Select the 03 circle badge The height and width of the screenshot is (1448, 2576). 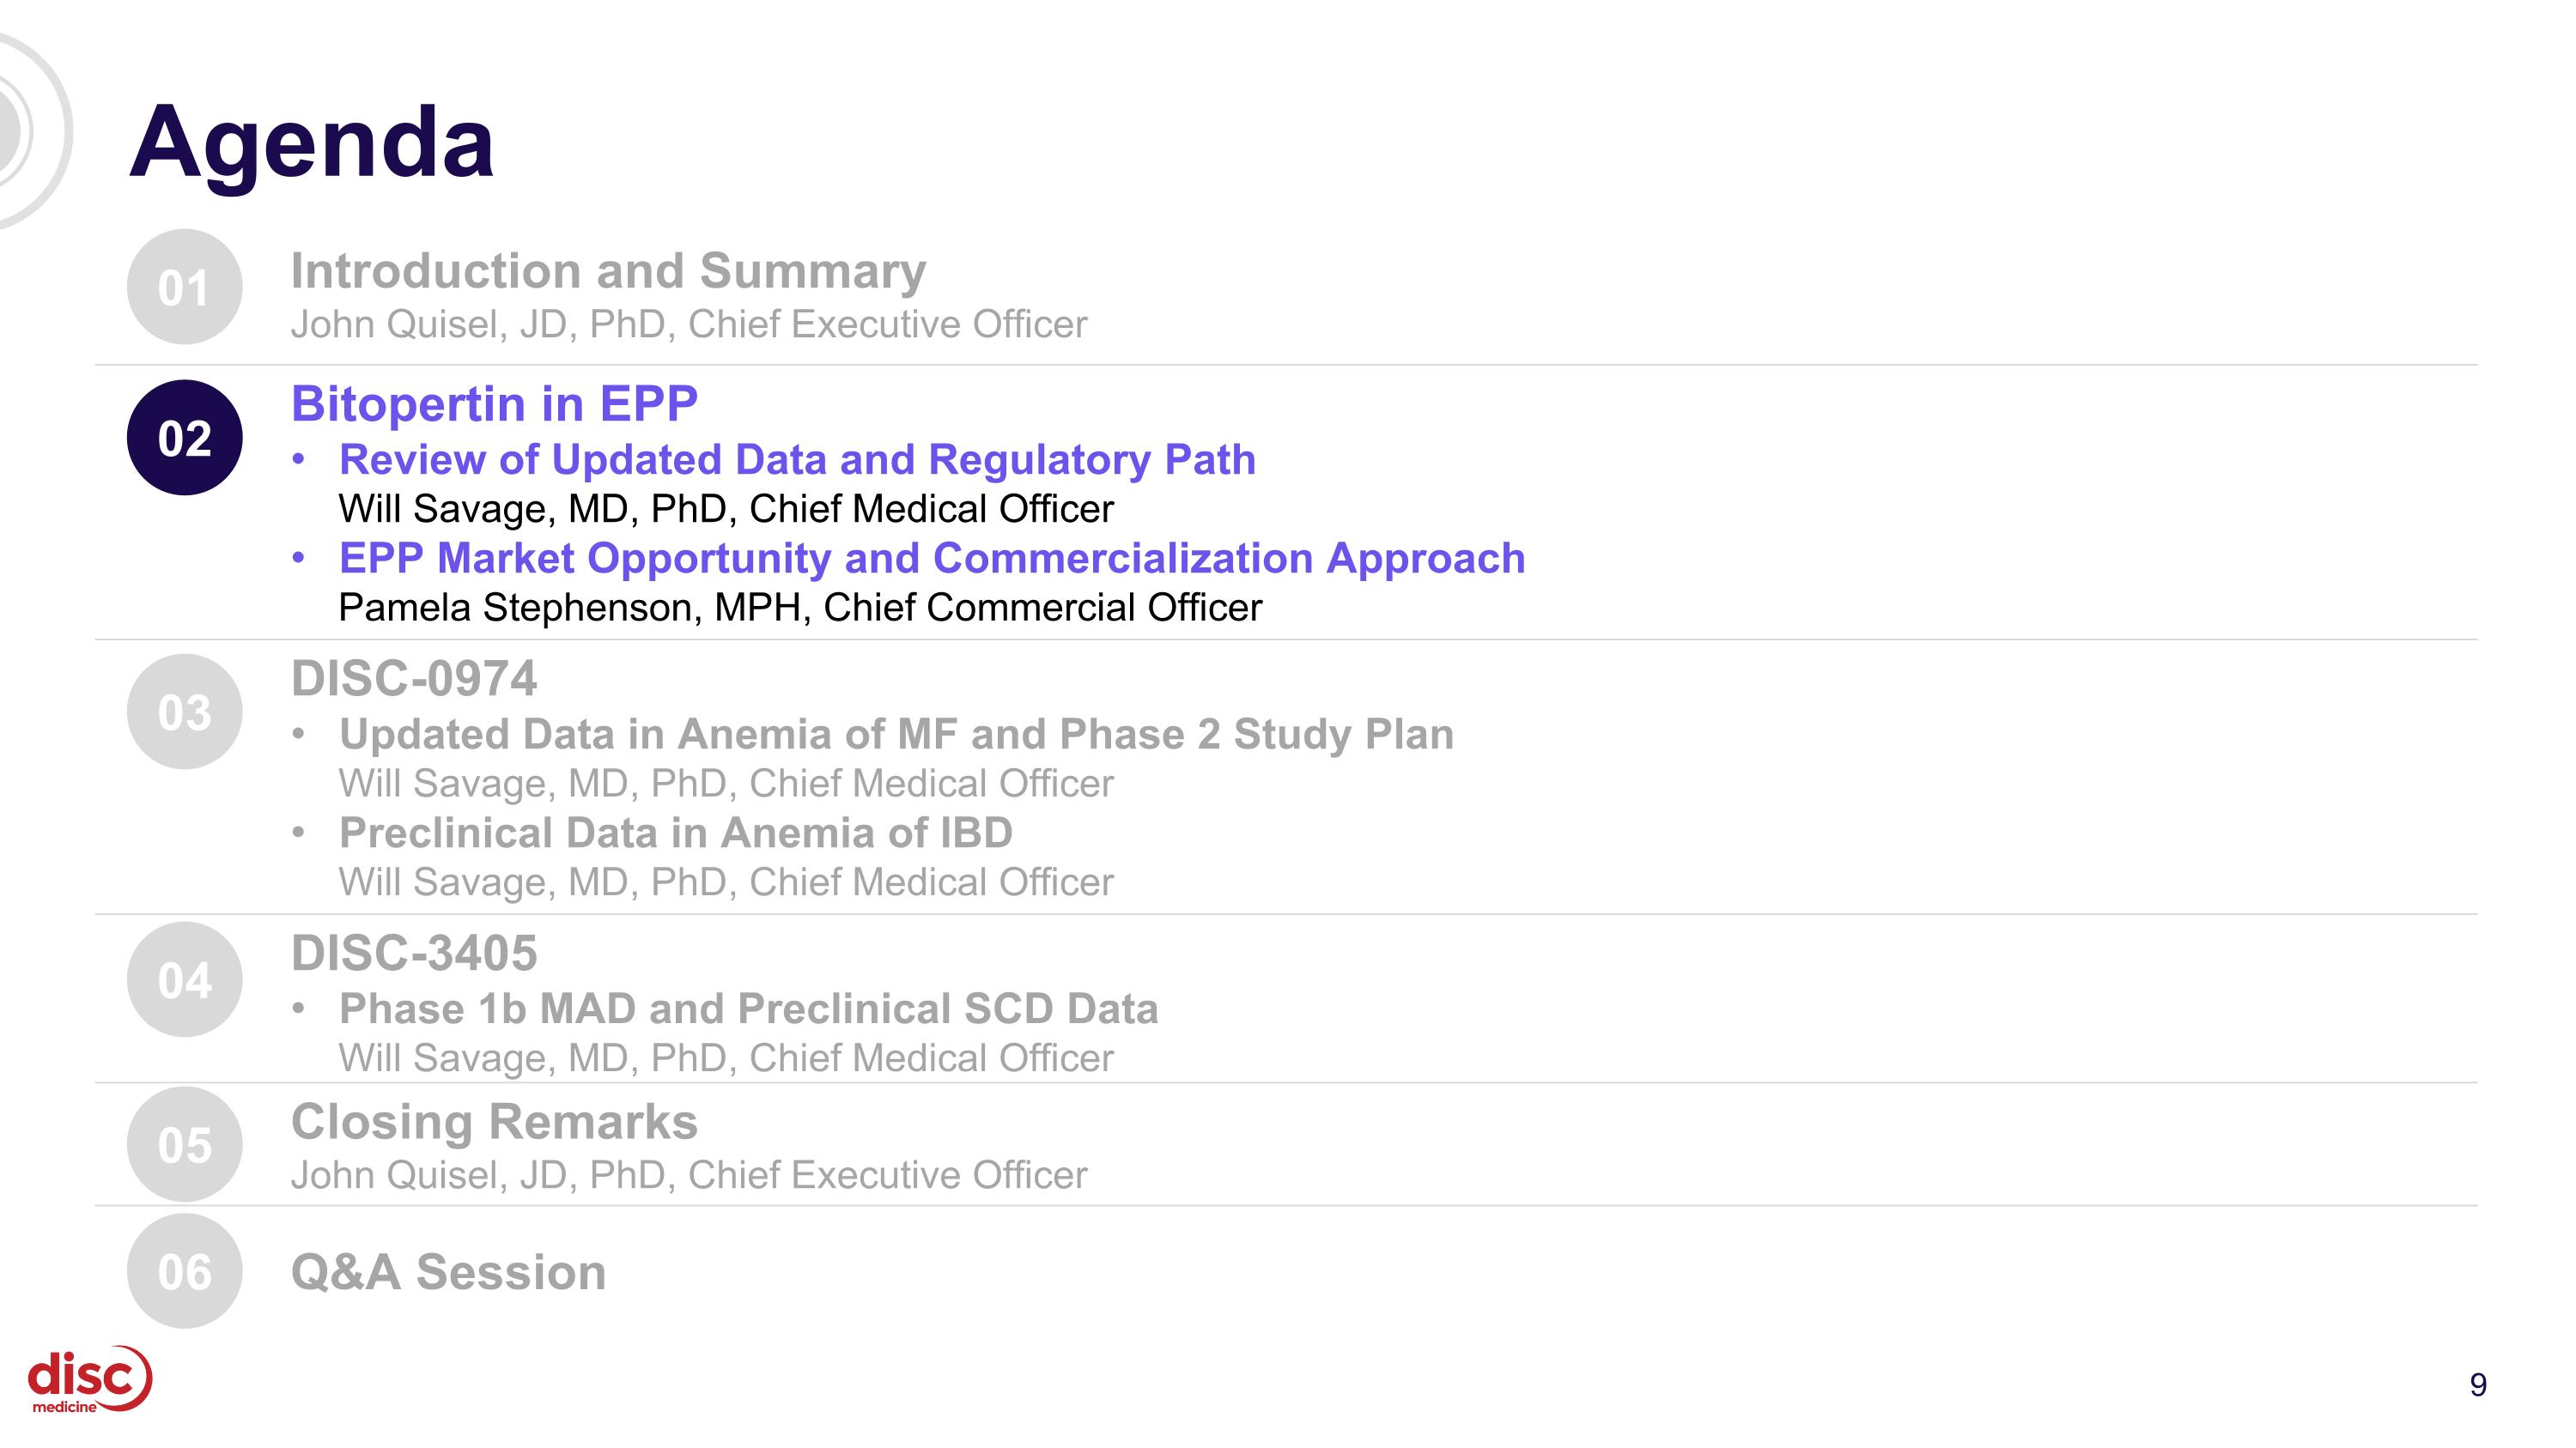click(x=185, y=712)
